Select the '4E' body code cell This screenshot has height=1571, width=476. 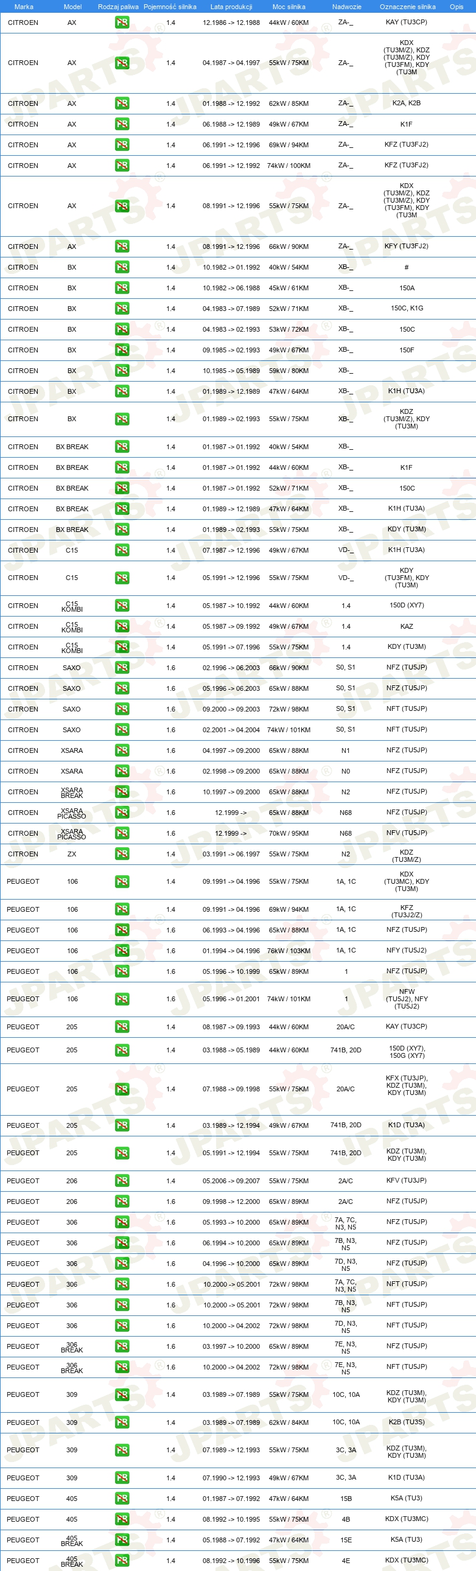tap(345, 1561)
